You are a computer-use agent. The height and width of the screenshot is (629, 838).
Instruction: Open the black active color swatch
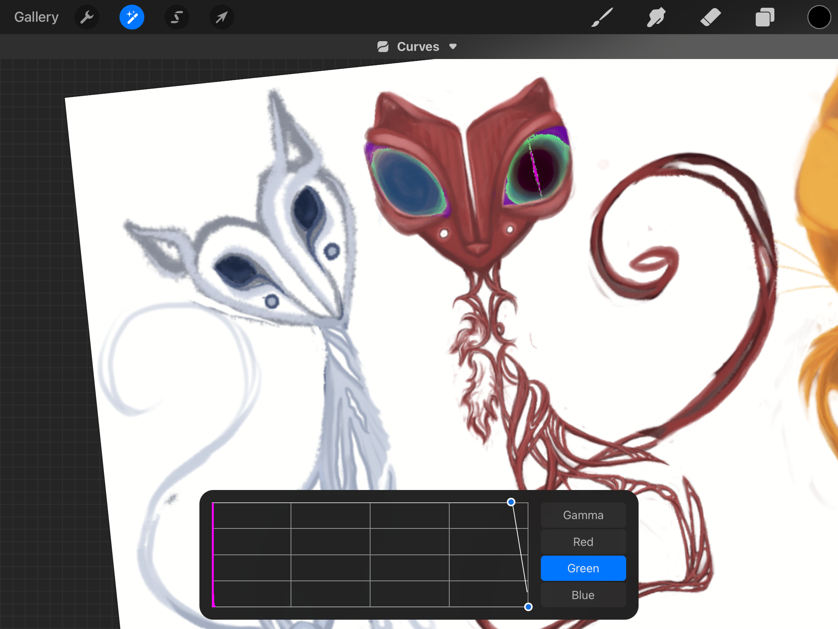(819, 17)
